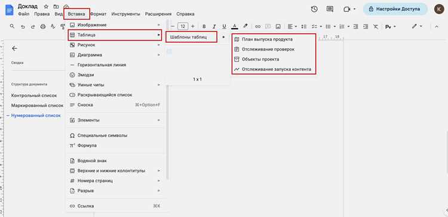Choose Рисунок in Insert menu
This screenshot has width=448, height=217.
click(x=115, y=45)
